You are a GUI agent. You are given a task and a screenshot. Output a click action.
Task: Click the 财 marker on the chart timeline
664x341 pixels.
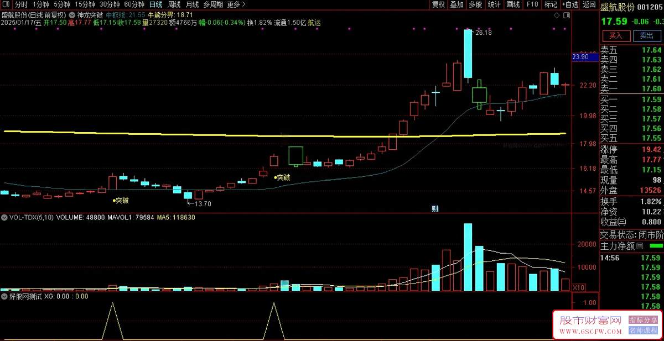coord(435,209)
